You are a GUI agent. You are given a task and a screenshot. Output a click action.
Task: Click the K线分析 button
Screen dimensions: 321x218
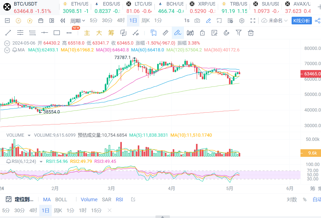point(301,21)
